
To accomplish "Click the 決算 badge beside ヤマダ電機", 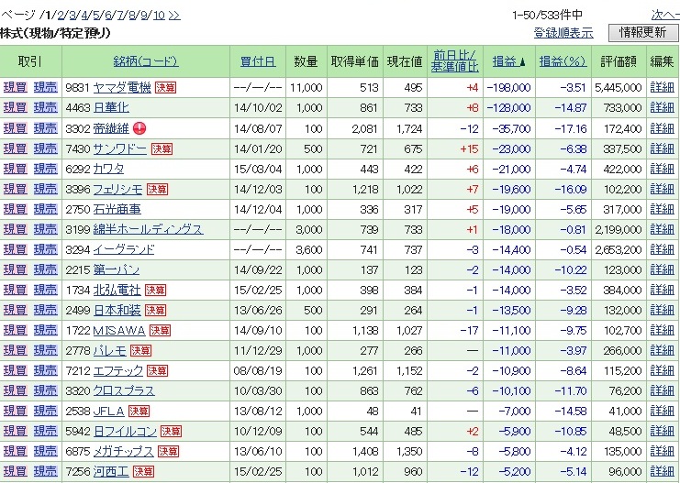I will tap(166, 87).
